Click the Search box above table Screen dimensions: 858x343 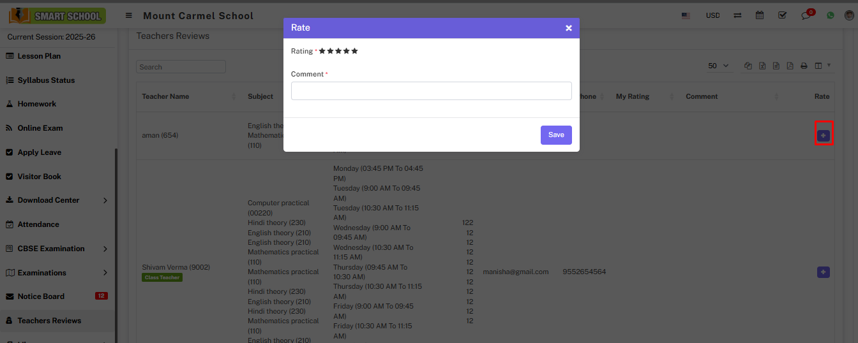pyautogui.click(x=181, y=67)
